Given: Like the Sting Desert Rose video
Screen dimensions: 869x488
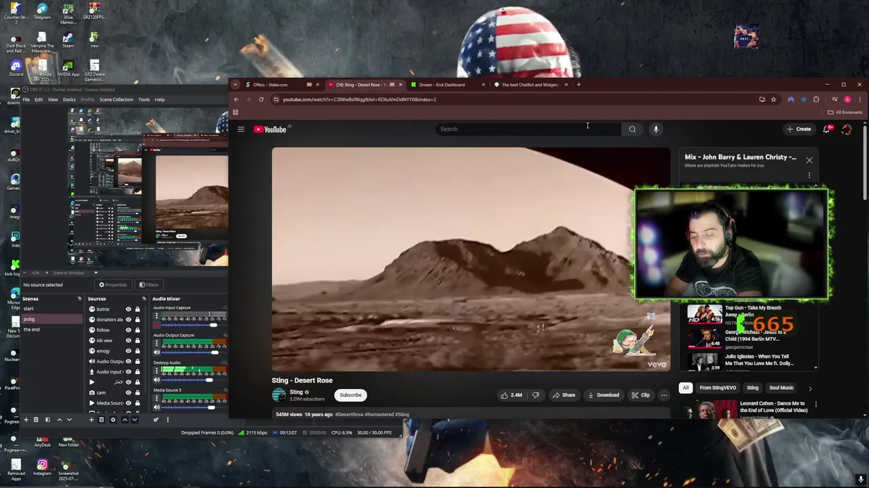Looking at the screenshot, I should click(x=511, y=395).
